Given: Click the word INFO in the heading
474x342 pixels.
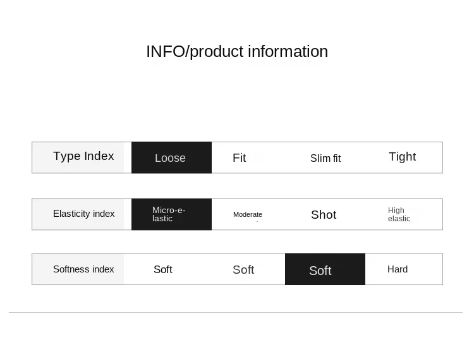Looking at the screenshot, I should 166,51.
